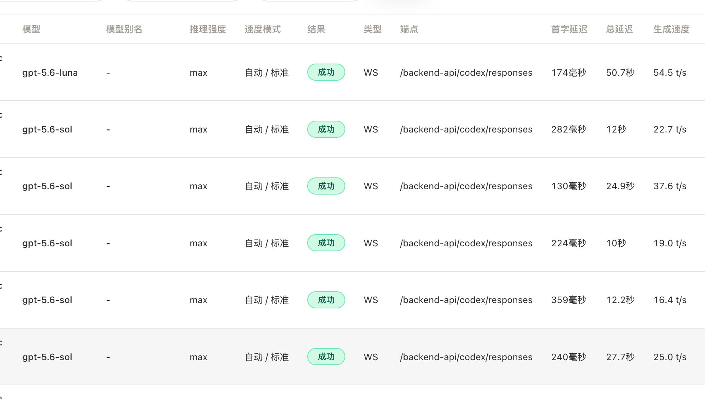Screen dimensions: 705x399
Task: Select the WS type in the 130毫秒 row
Action: click(371, 186)
